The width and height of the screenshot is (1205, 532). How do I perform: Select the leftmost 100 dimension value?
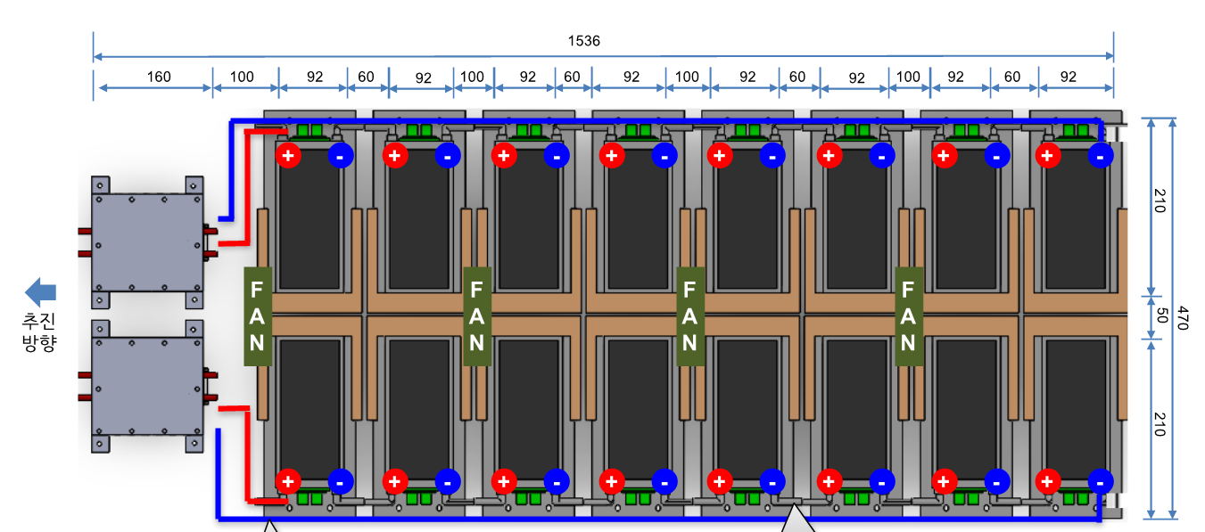242,77
